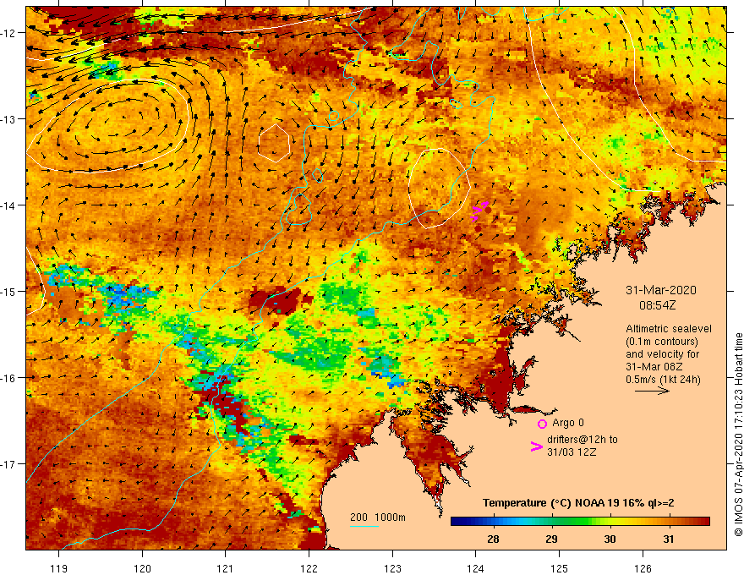The height and width of the screenshot is (575, 744).
Task: Click the latitude axis label '-13'
Action: pyautogui.click(x=8, y=119)
